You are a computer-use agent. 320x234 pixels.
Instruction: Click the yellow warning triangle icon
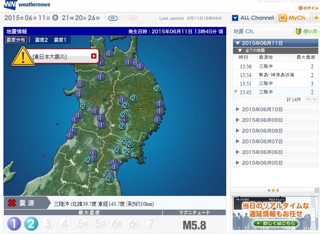pyautogui.click(x=21, y=56)
